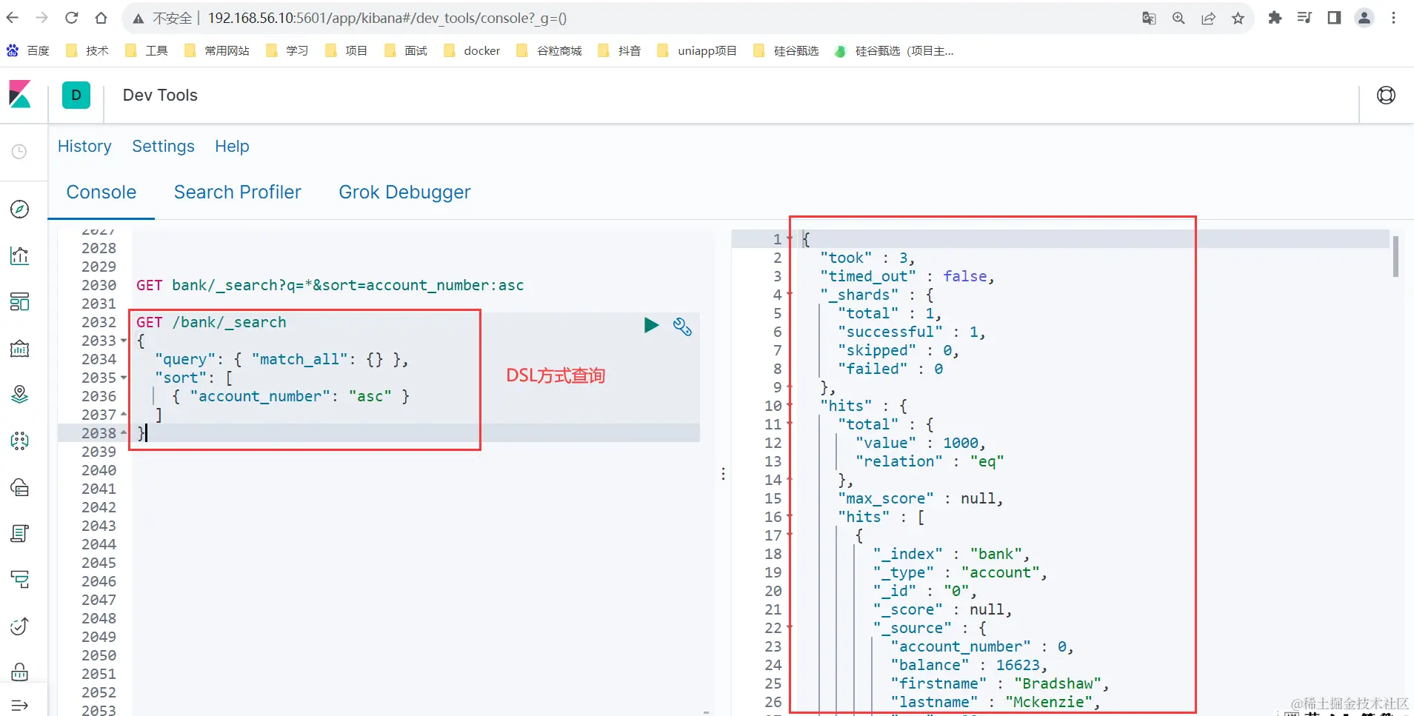Click the URI search request on line 2030
Screen dimensions: 1414x716
[x=330, y=285]
